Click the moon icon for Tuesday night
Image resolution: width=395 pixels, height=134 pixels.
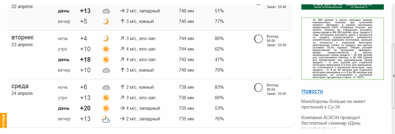coord(106,38)
